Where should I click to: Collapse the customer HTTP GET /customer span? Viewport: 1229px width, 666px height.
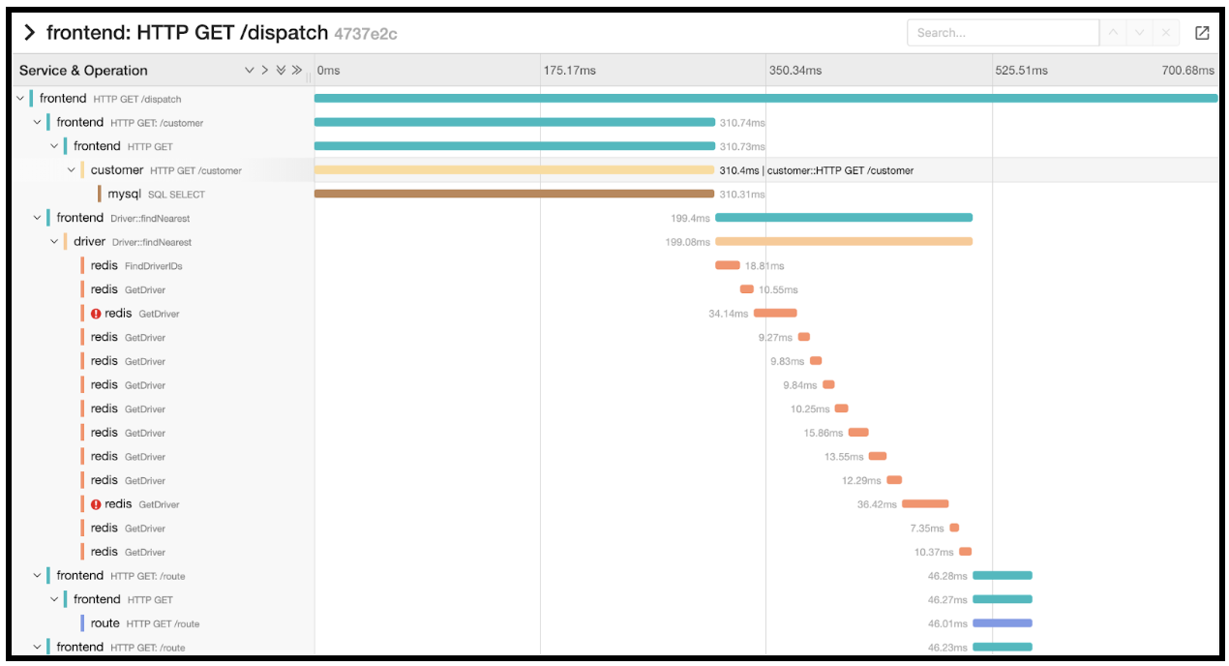(70, 169)
